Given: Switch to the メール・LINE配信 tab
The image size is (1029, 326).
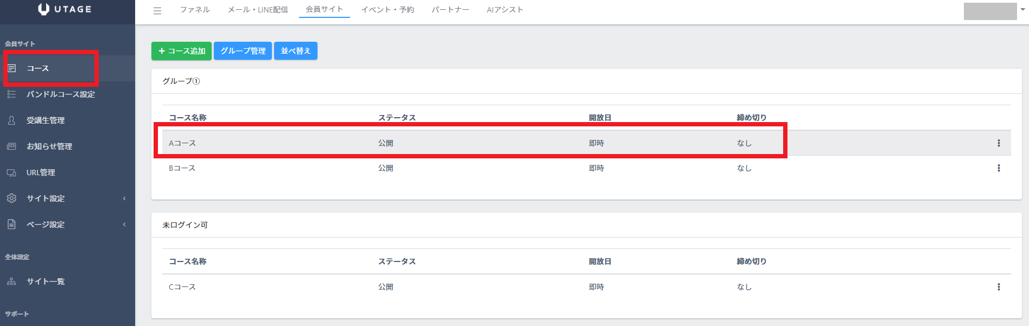Looking at the screenshot, I should point(258,10).
